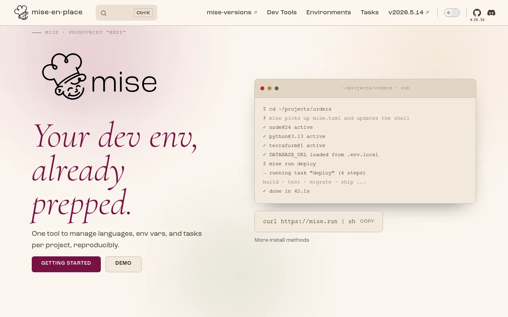This screenshot has width=508, height=317.
Task: Click the 'done in 42.1s' terminal line
Action: [x=286, y=191]
